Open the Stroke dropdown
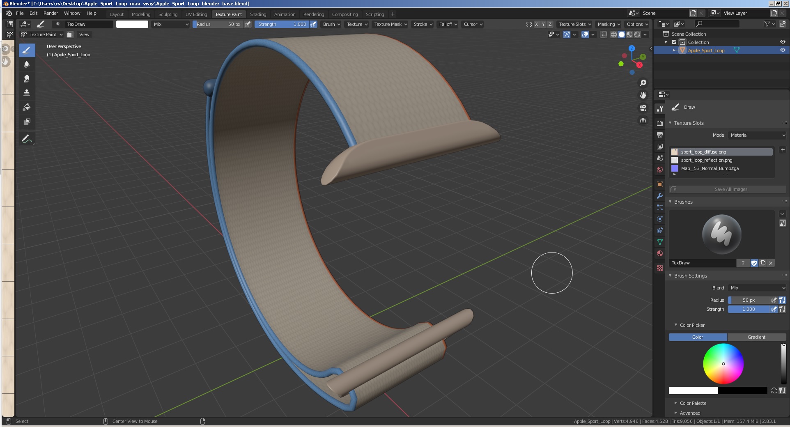Image resolution: width=790 pixels, height=427 pixels. tap(423, 24)
